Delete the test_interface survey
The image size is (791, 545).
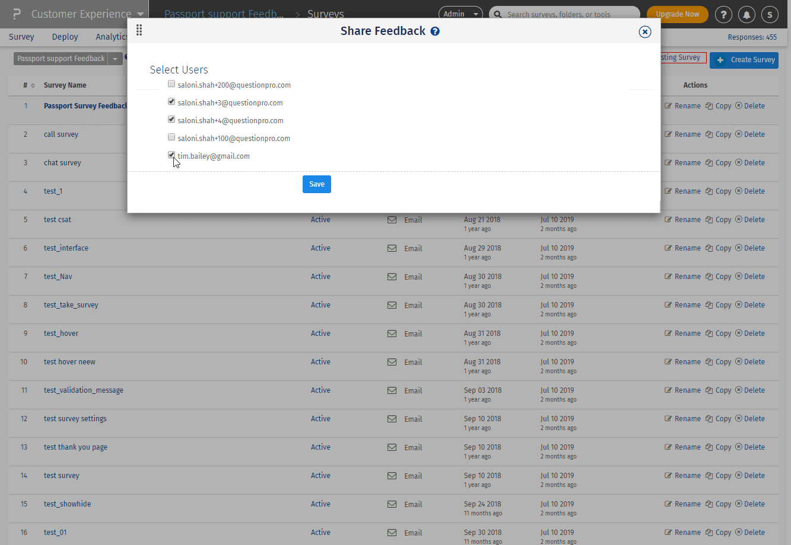[x=750, y=248]
